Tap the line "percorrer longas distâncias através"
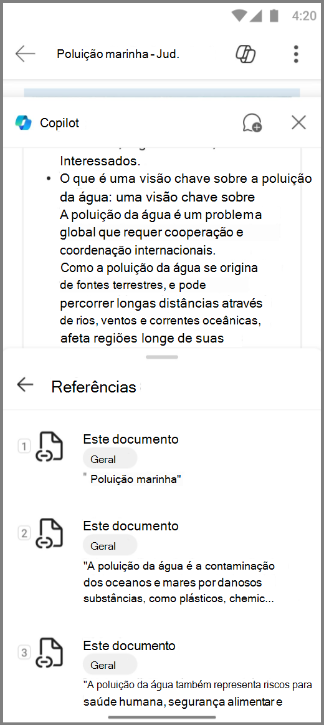The width and height of the screenshot is (324, 725). pos(161,303)
